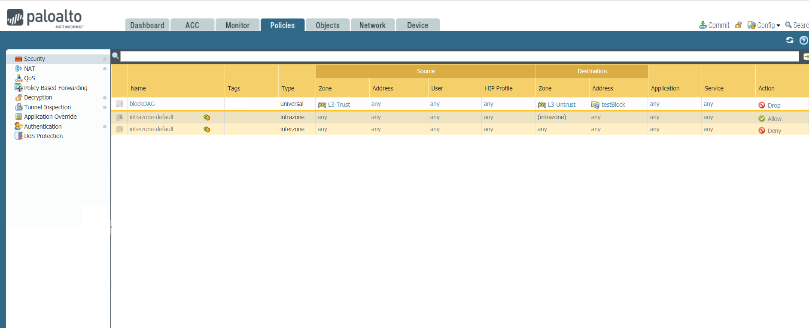This screenshot has height=328, width=809.
Task: Select the interzone-default row handle
Action: pos(119,129)
